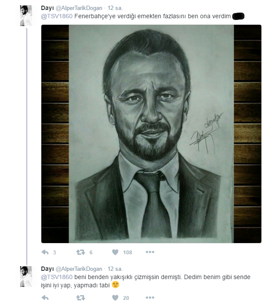Open the @TSV1860 mention in the first tweet
Image resolution: width=274 pixels, height=306 pixels.
pyautogui.click(x=57, y=16)
